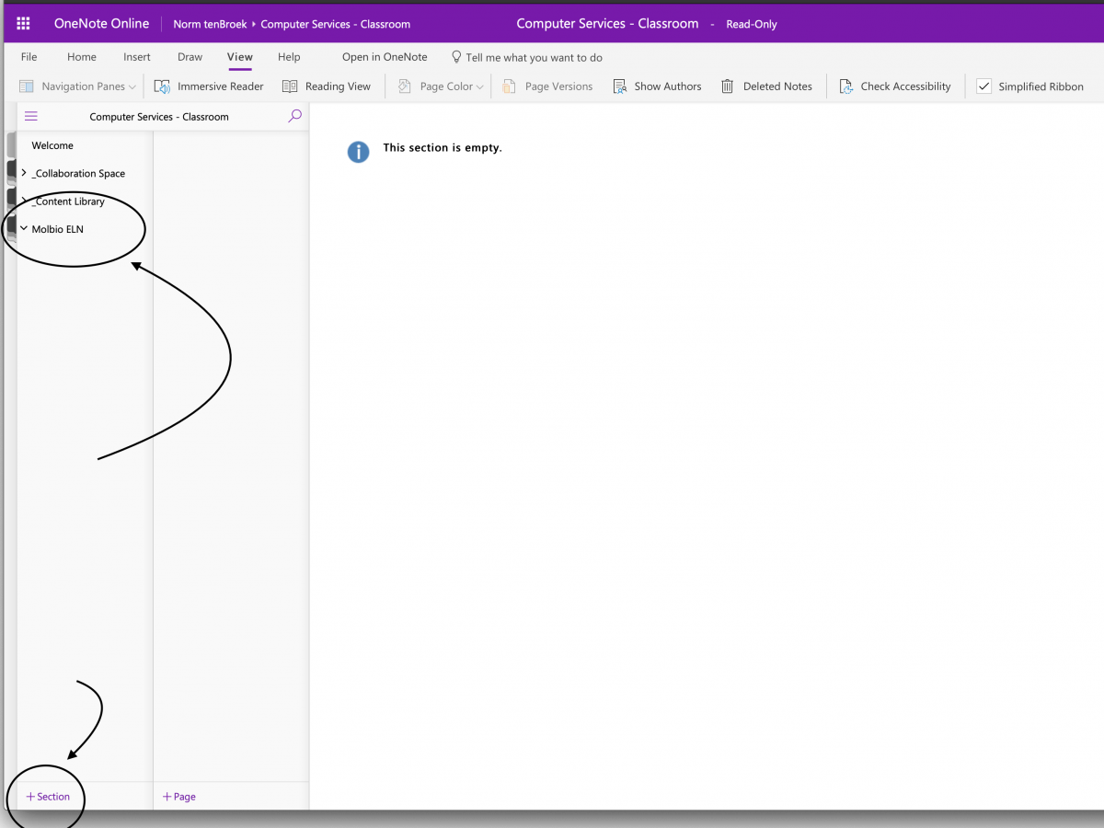1104x828 pixels.
Task: Click the centered Computer Services - Classroom title
Action: click(607, 24)
